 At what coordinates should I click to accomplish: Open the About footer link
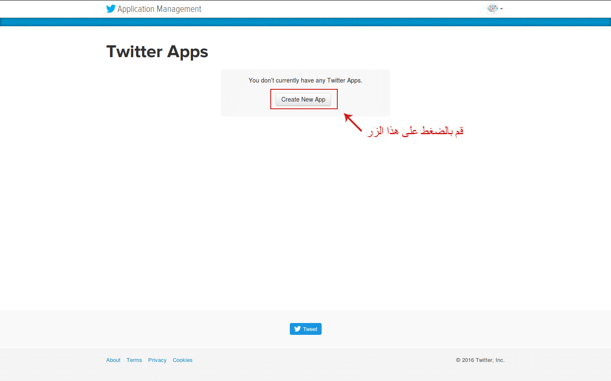click(113, 360)
